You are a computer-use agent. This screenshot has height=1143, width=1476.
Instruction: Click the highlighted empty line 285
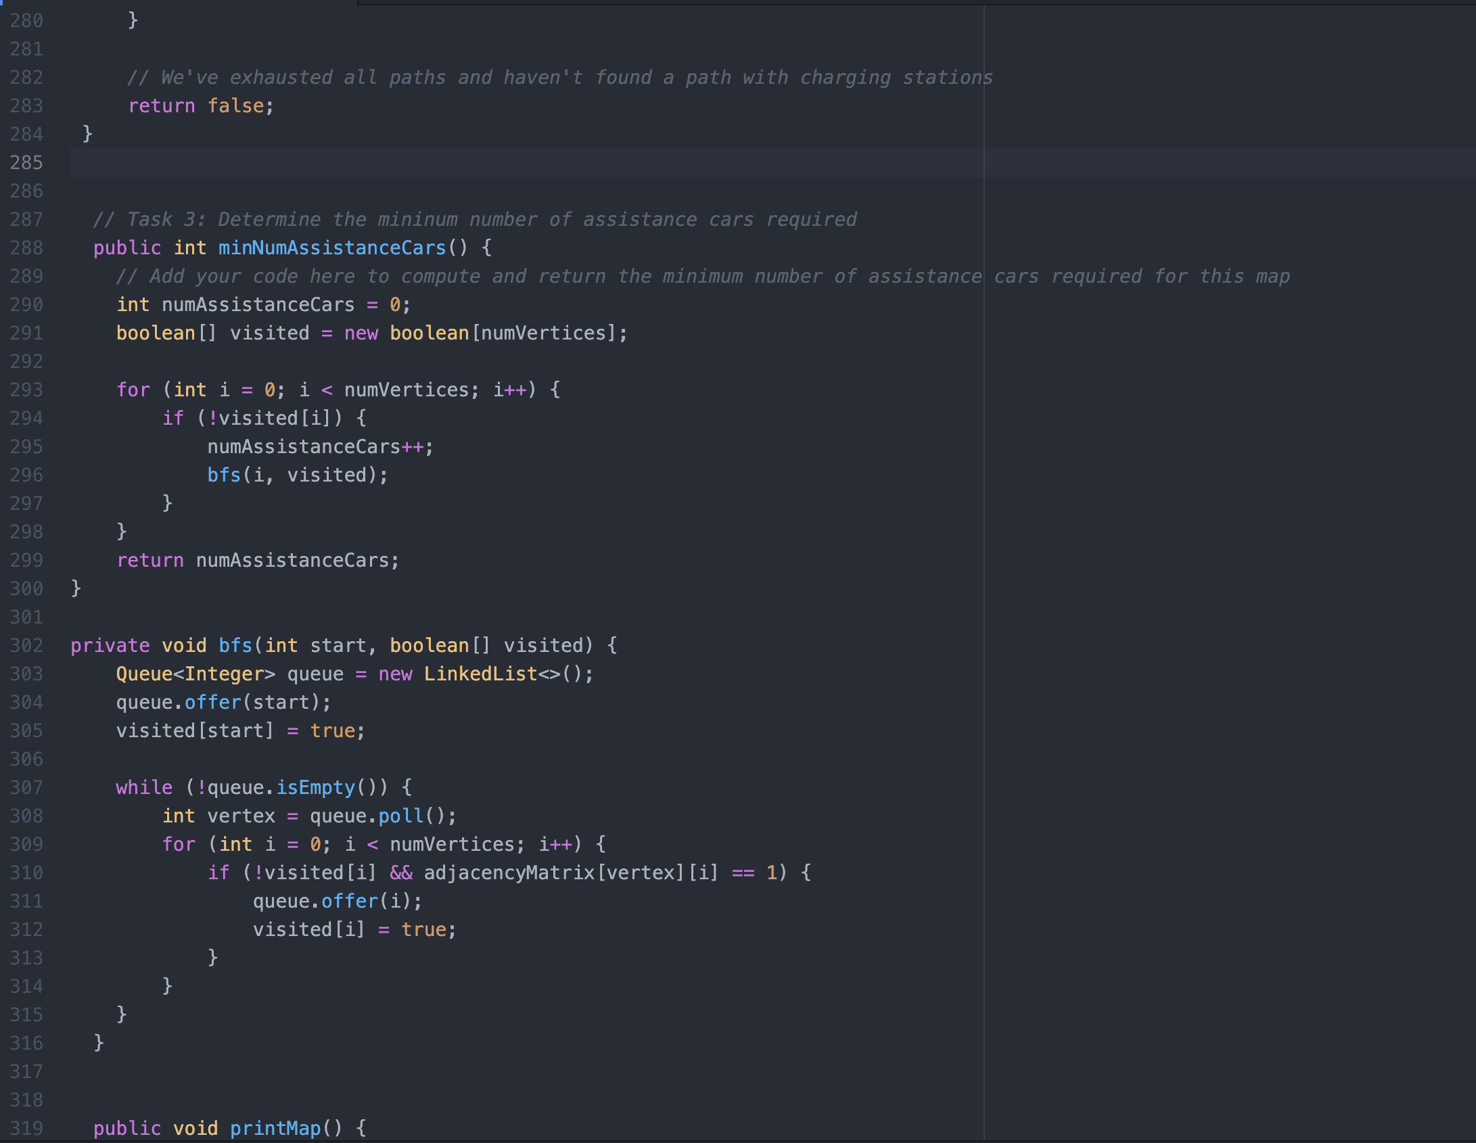(x=406, y=162)
